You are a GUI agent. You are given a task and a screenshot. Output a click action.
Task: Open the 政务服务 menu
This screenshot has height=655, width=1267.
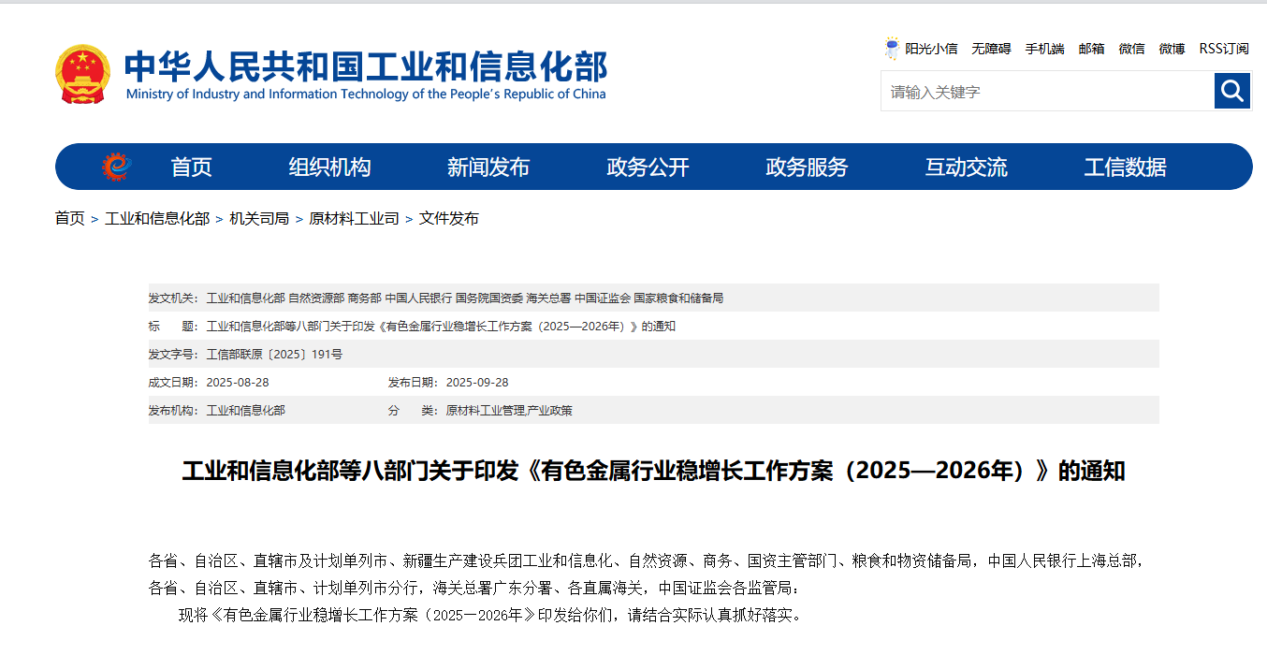807,167
